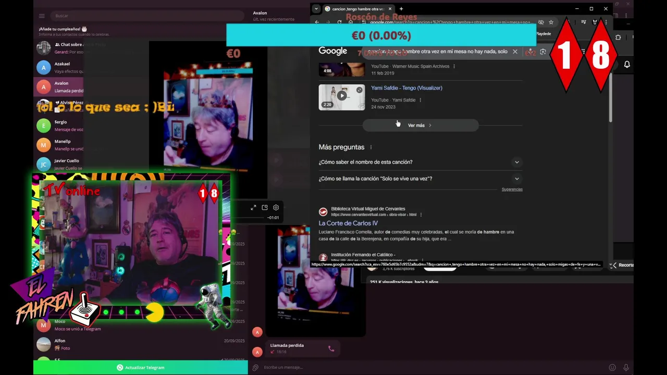Click the voice message microphone icon
The width and height of the screenshot is (667, 375).
pos(626,367)
